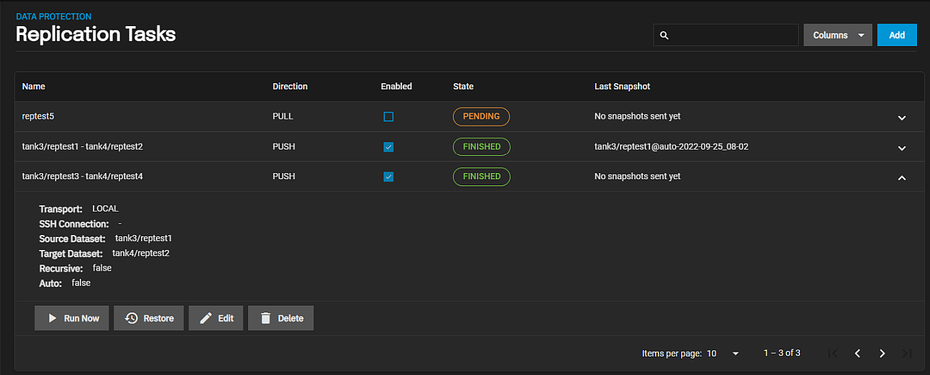Image resolution: width=930 pixels, height=375 pixels.
Task: Enable the reptest5 task checkbox
Action: (388, 117)
